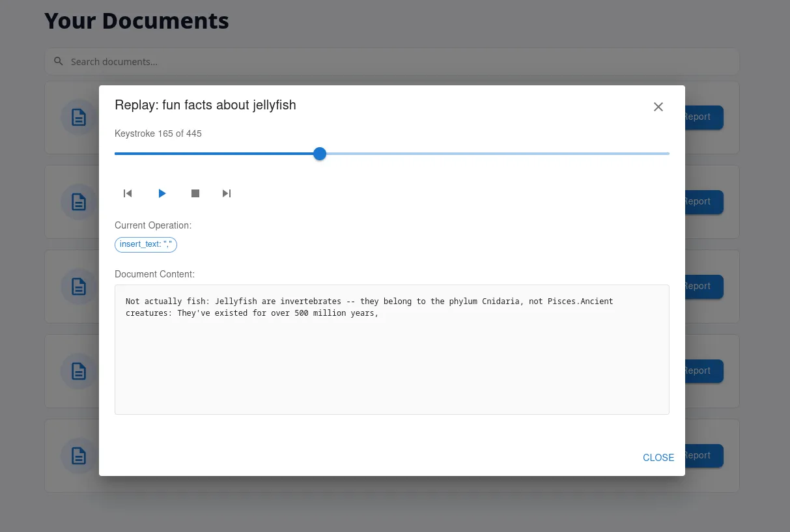Select the document content text area
This screenshot has width=790, height=532.
391,350
